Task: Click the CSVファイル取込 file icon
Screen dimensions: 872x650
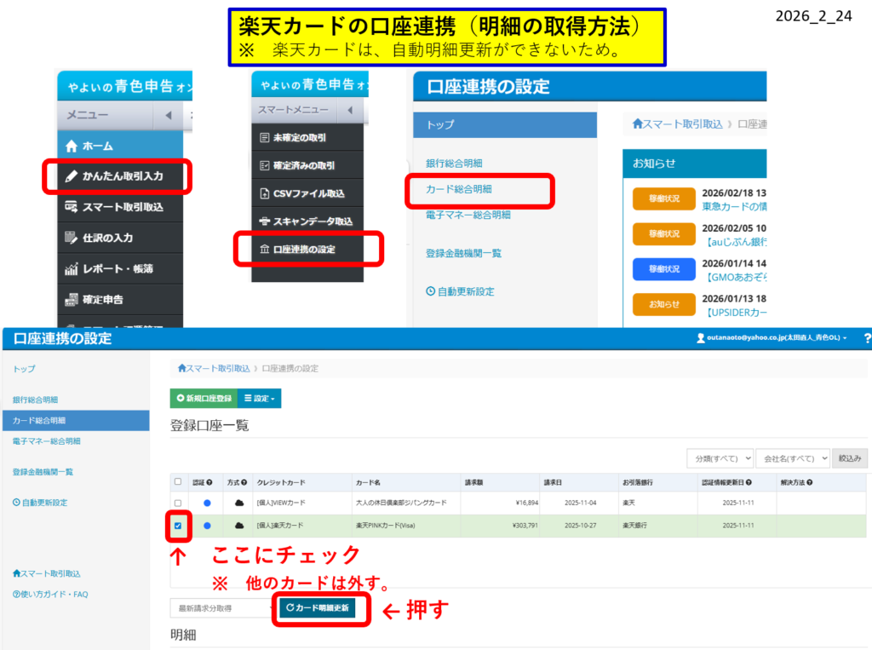Action: [264, 193]
